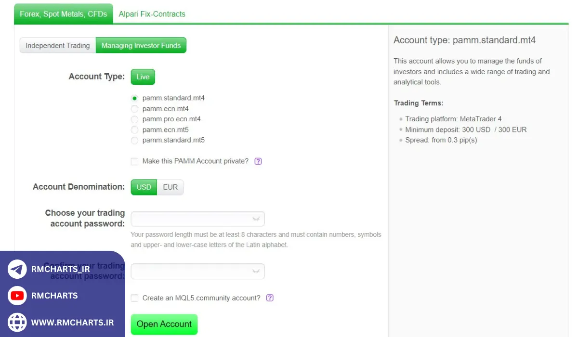Switch to Alpari Fix-Contracts tab

(152, 14)
